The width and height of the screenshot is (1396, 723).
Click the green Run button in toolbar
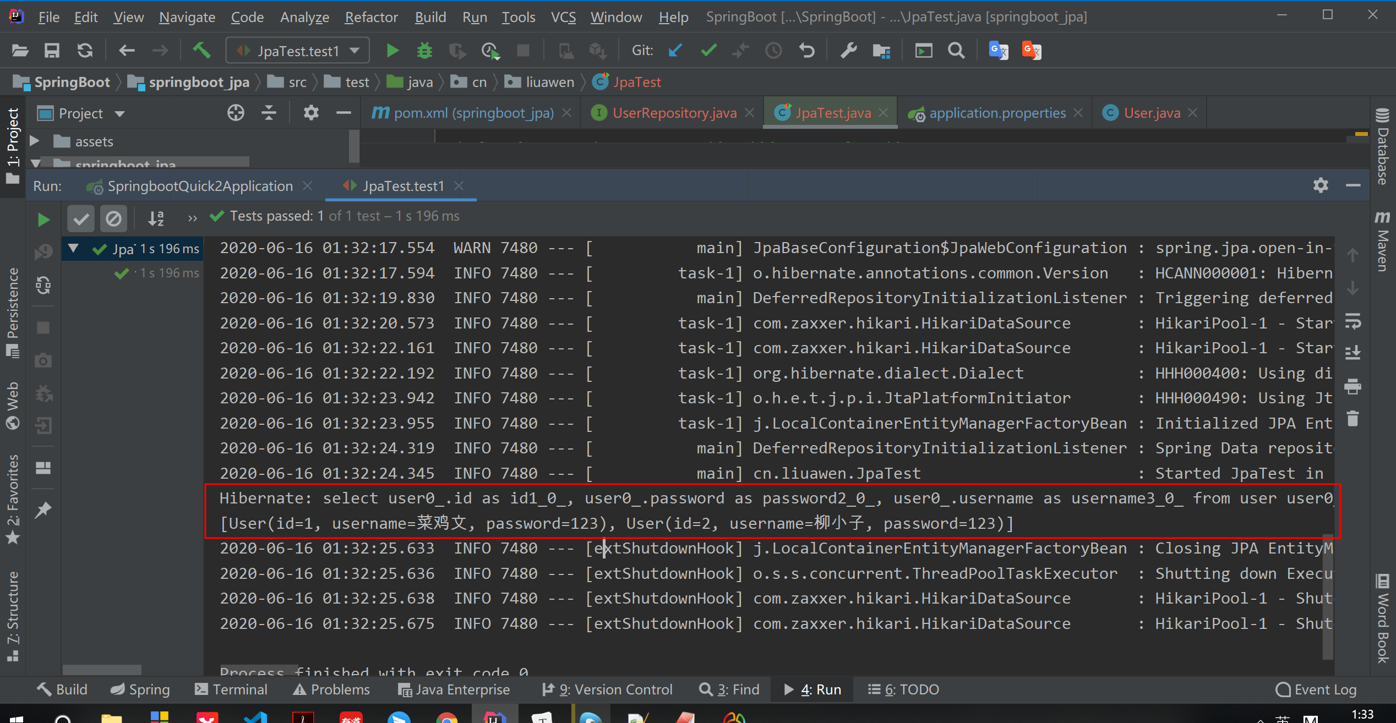(392, 51)
